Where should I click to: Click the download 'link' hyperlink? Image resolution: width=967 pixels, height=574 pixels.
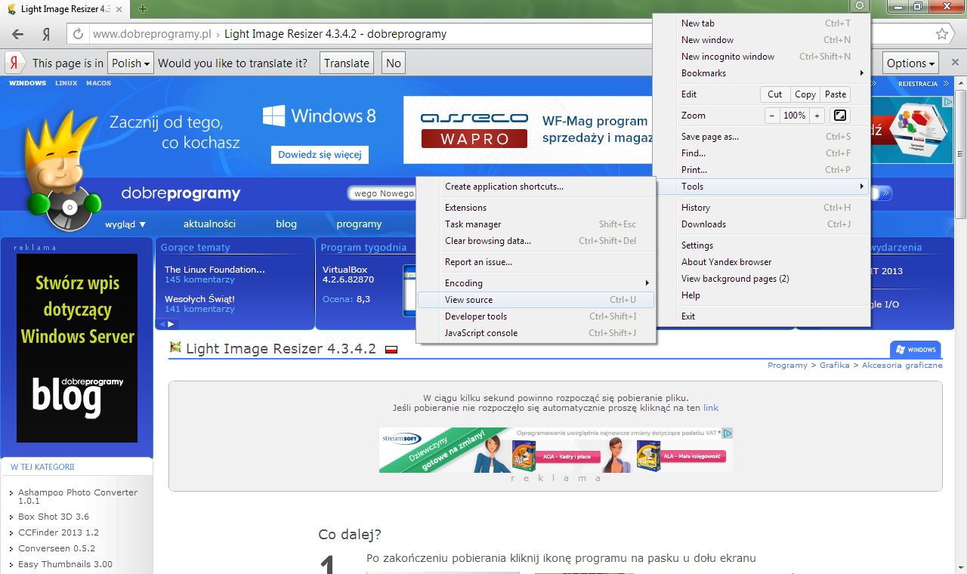(x=711, y=408)
